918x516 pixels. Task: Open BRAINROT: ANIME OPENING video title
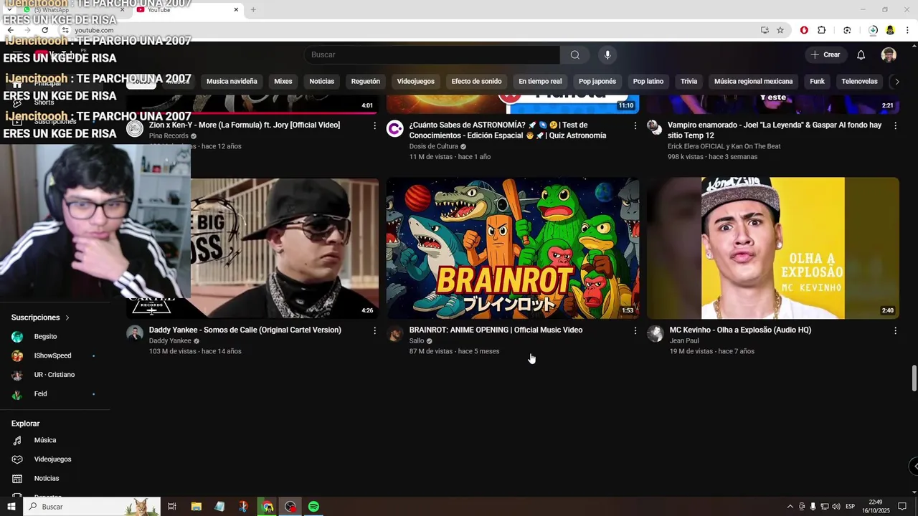[x=496, y=330]
